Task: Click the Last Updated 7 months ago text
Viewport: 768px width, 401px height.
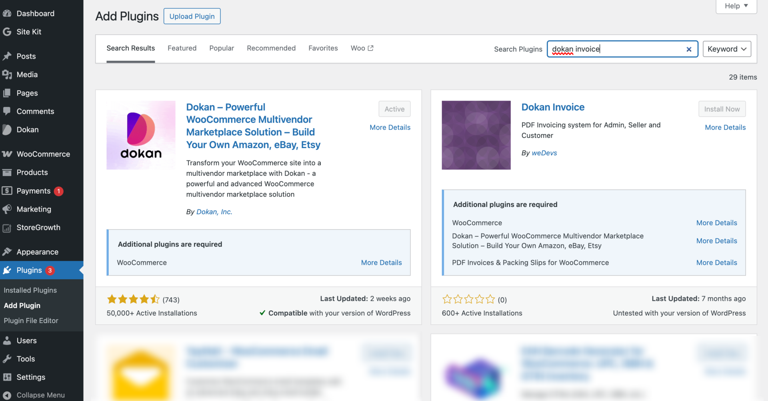Action: tap(698, 298)
